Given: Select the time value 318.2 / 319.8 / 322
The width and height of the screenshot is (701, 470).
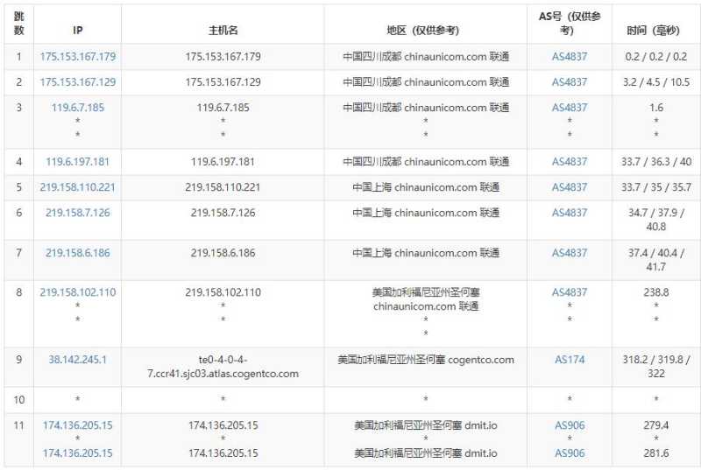Looking at the screenshot, I should coord(655,367).
